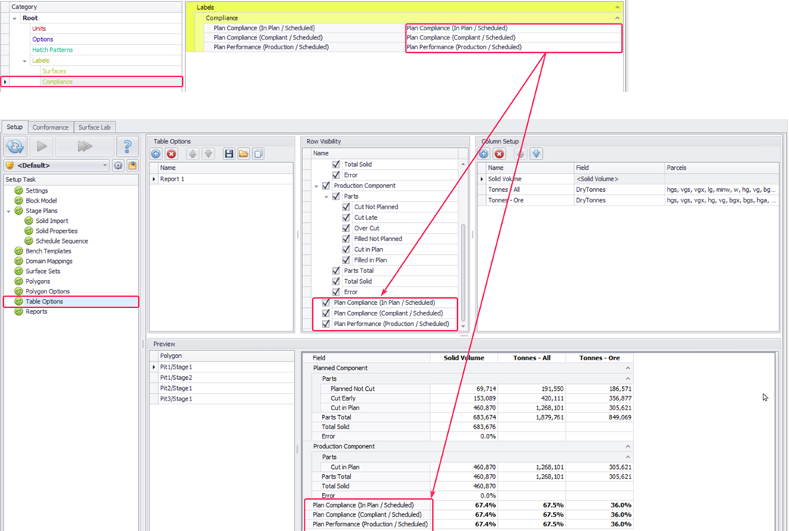Open help with the question mark icon

click(128, 146)
